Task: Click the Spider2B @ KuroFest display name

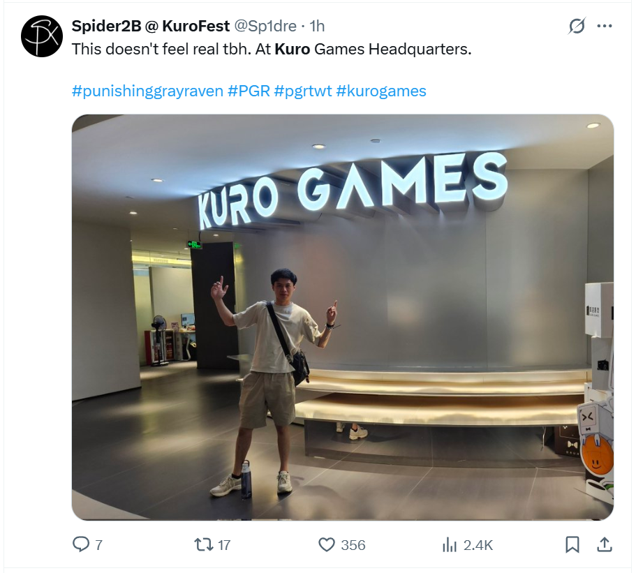Action: (x=151, y=26)
